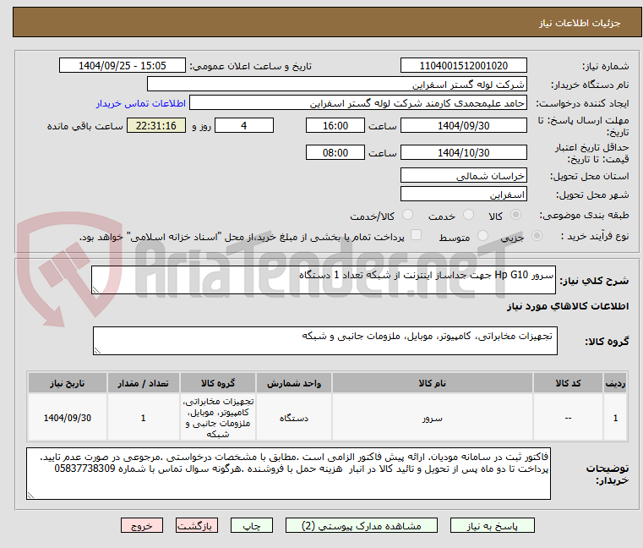Image resolution: width=643 pixels, height=548 pixels.
Task: Click the request creator name field
Action: (358, 103)
